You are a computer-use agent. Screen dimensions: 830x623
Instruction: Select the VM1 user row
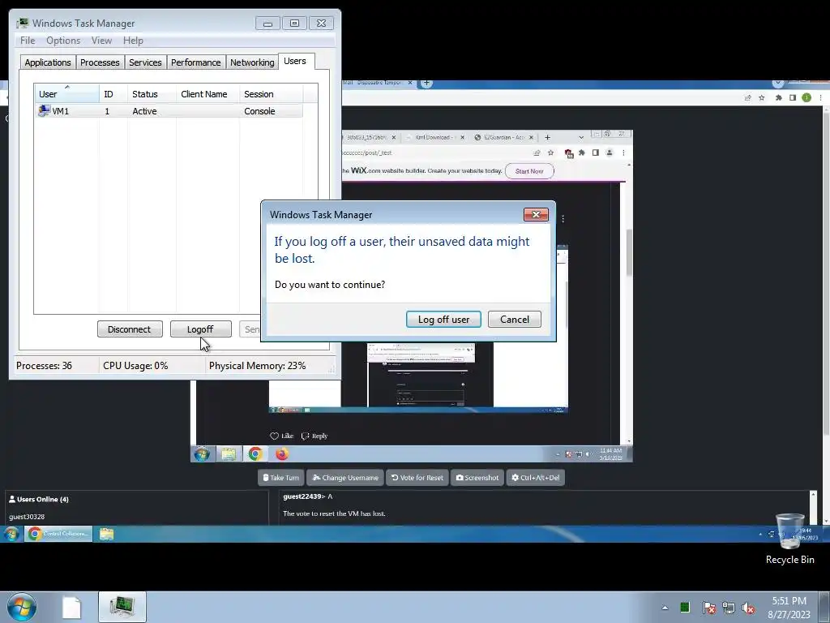click(169, 111)
